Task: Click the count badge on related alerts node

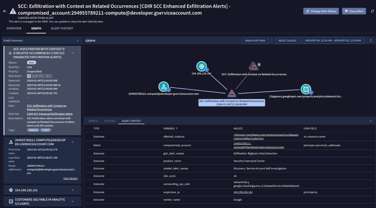Action: pos(259,64)
